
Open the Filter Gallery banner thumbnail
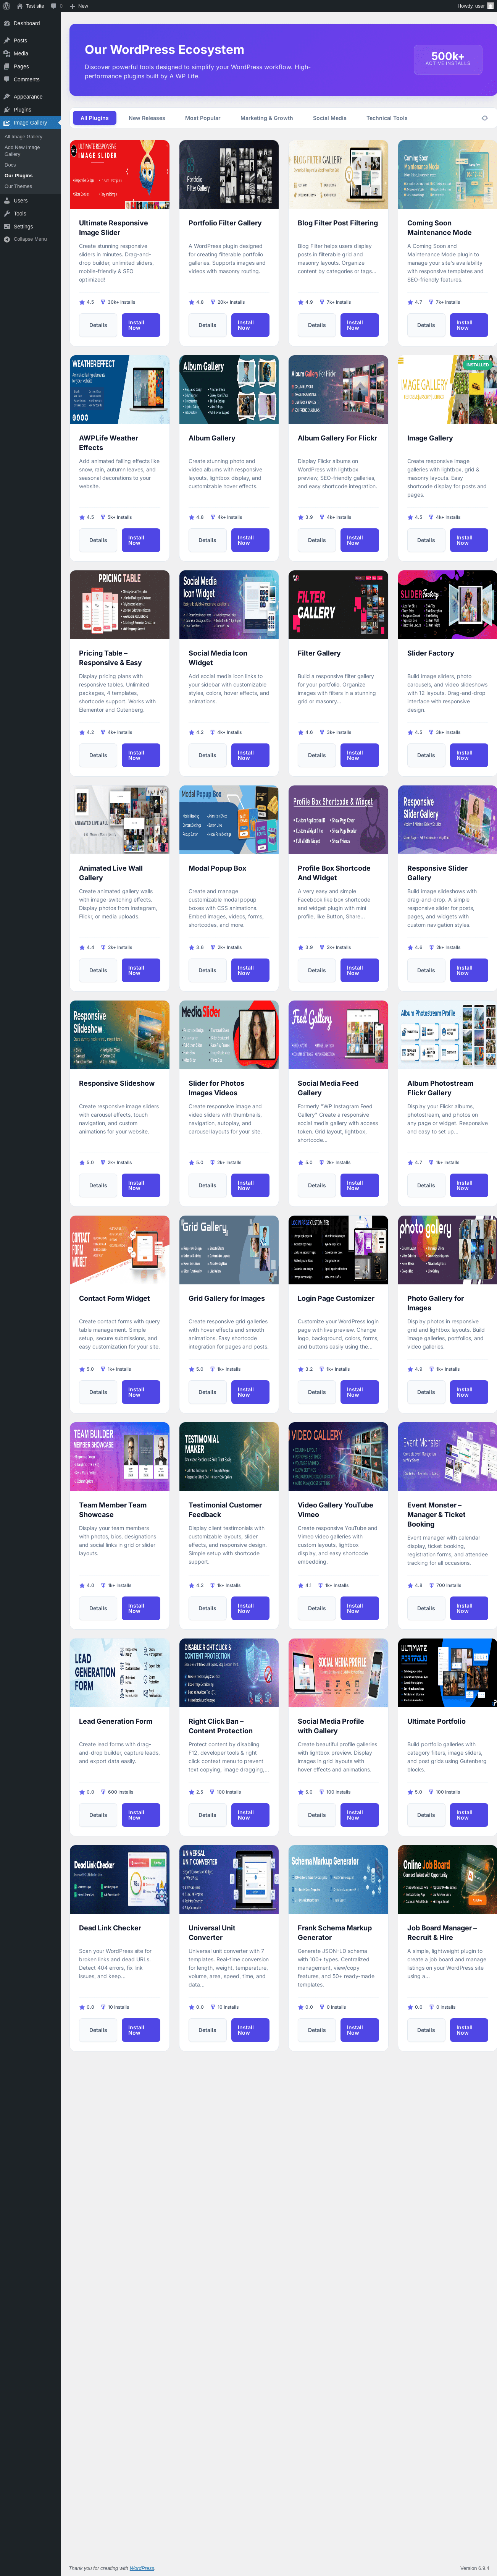coord(338,605)
